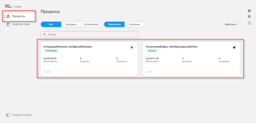Viewport: 256px width, 123px height.
Task: Click the Процессы hierarchy icon
Action: [8, 16]
